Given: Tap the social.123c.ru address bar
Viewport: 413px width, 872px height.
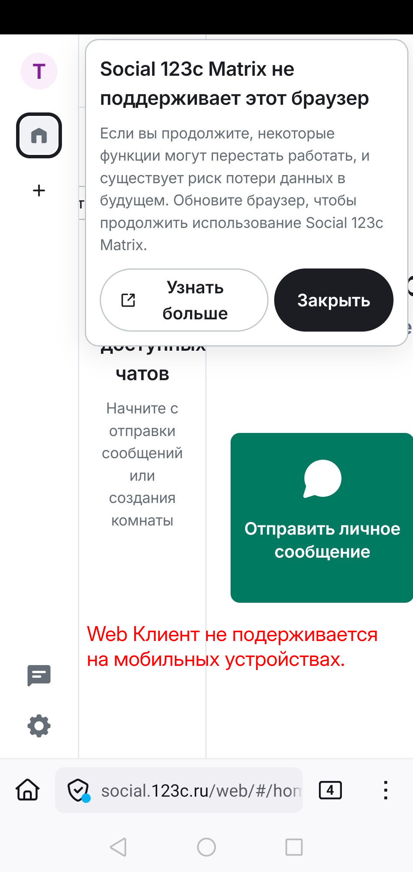Looking at the screenshot, I should (x=201, y=790).
